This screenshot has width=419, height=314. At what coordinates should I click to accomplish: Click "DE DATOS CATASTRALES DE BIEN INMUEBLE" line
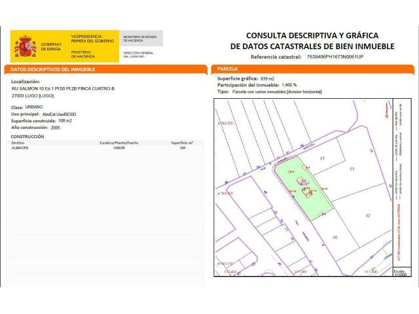(x=312, y=46)
